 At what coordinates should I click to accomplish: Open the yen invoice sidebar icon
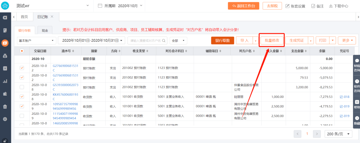(5, 68)
